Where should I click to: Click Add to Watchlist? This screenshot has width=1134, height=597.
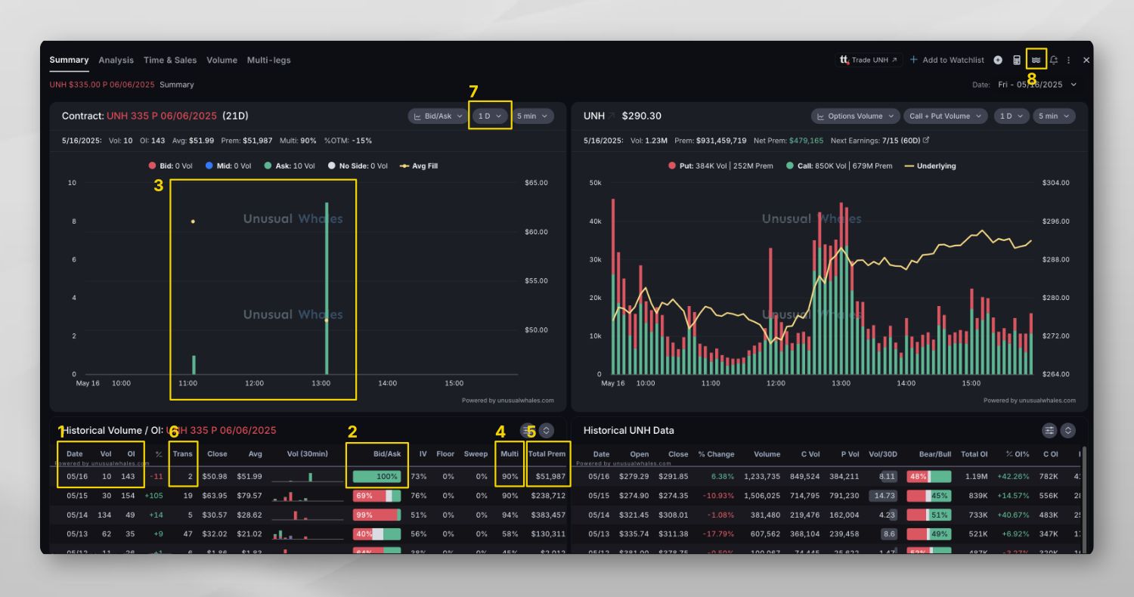click(x=947, y=60)
